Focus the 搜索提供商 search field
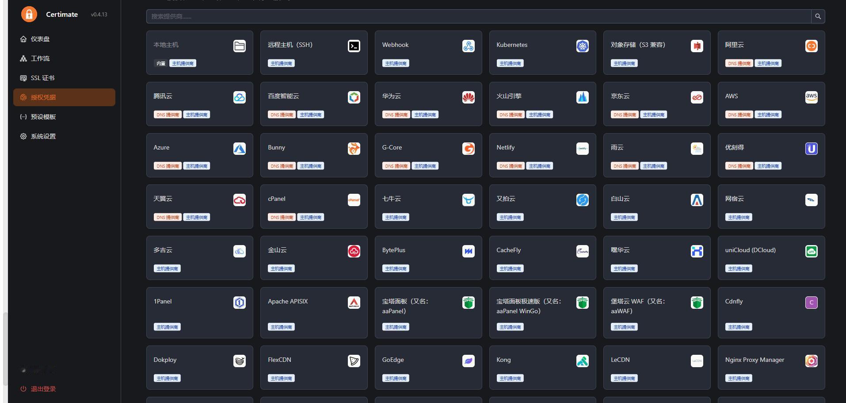Image resolution: width=846 pixels, height=403 pixels. coord(479,16)
